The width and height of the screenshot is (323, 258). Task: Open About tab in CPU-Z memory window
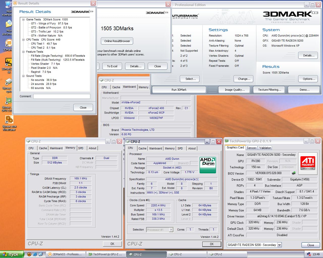click(92, 148)
